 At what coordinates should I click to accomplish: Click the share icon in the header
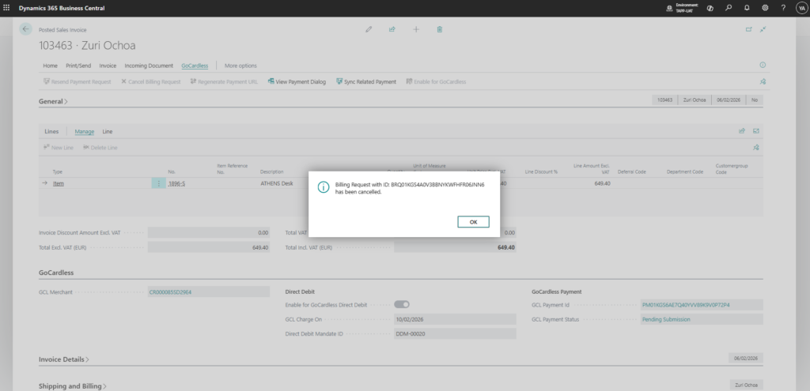click(392, 29)
